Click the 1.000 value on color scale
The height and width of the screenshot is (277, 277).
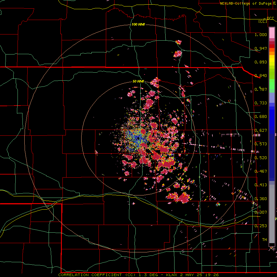[x=261, y=34]
